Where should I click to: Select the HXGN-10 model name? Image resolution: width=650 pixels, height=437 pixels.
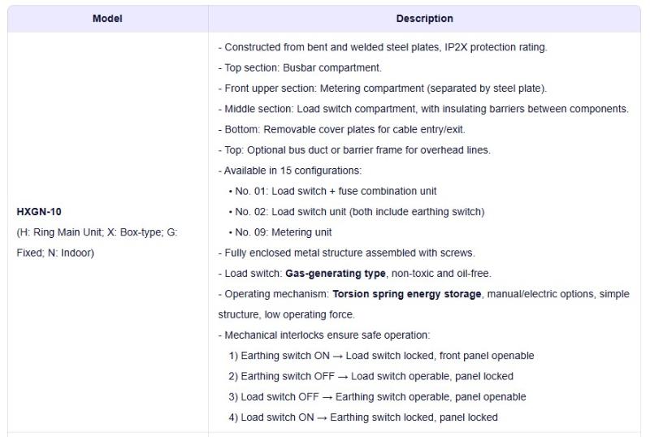pyautogui.click(x=39, y=212)
